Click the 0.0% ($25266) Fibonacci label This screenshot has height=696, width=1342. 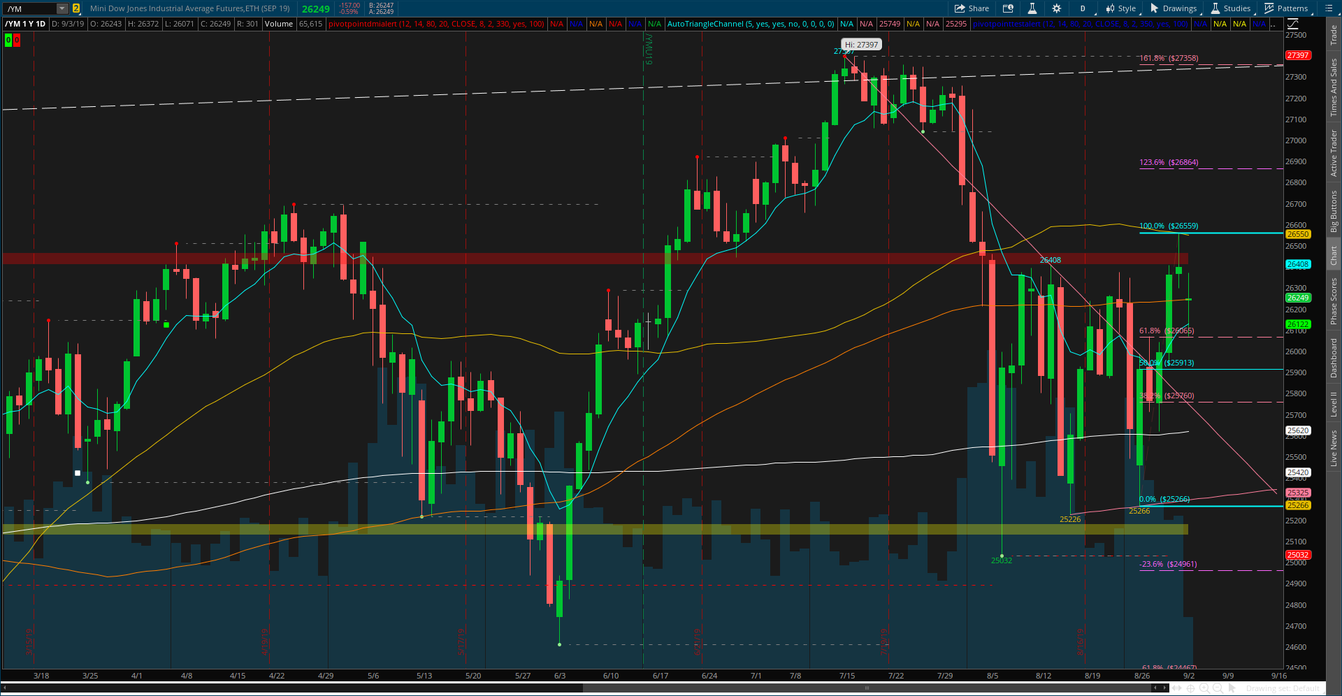[1164, 499]
